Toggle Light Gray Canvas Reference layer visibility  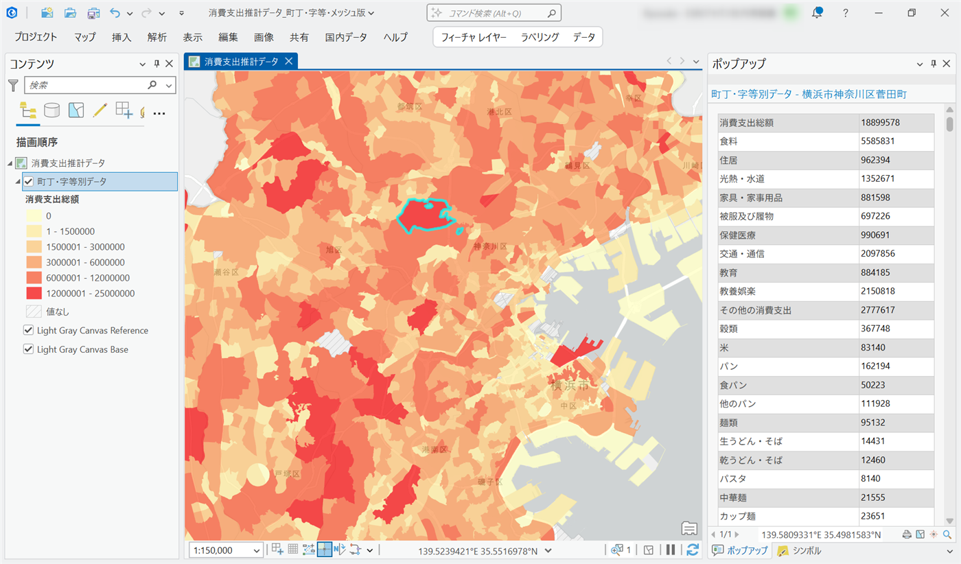click(x=28, y=331)
